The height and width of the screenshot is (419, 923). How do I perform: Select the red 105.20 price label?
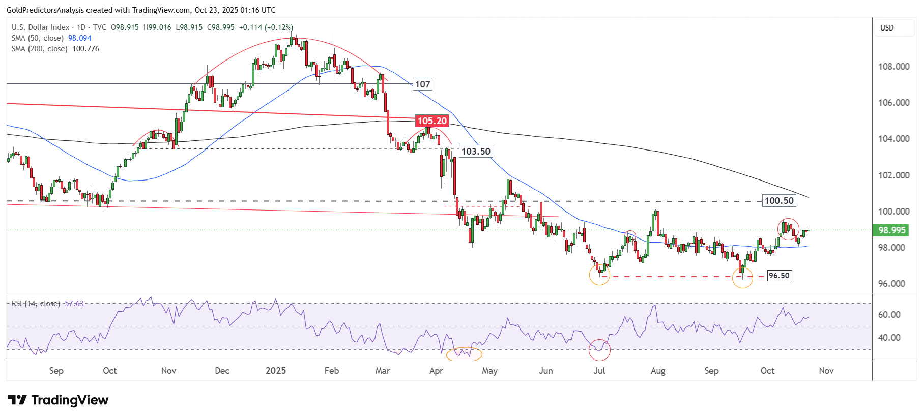pos(432,121)
